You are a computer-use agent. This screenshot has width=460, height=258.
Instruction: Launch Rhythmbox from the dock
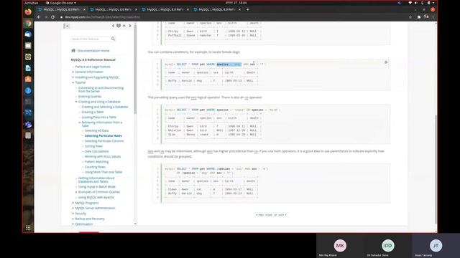28,57
